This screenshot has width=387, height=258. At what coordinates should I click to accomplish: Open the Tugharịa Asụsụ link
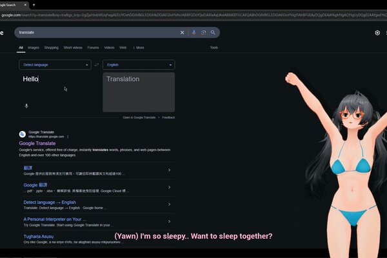pyautogui.click(x=39, y=237)
